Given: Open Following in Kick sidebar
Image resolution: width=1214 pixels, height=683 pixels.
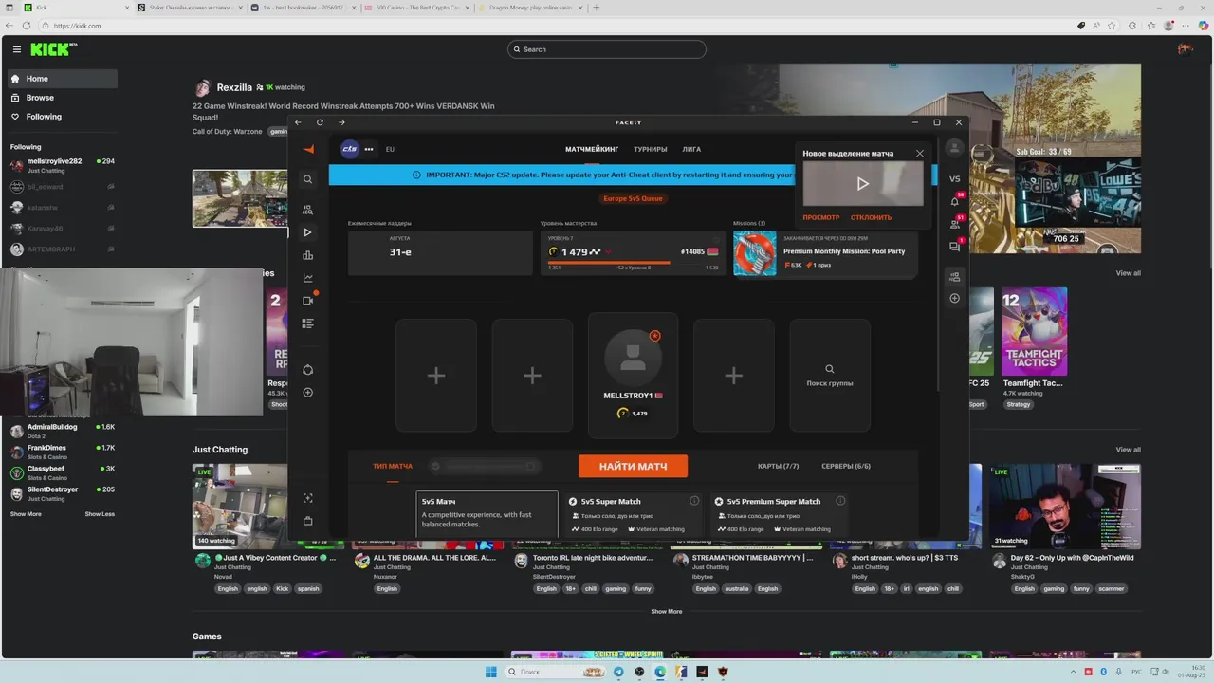Looking at the screenshot, I should coord(63,117).
